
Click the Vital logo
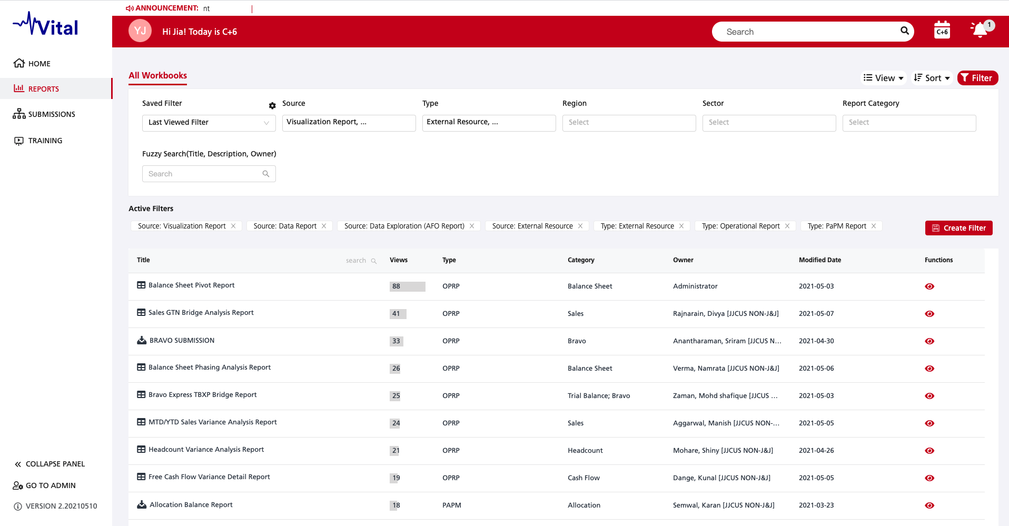[x=46, y=24]
